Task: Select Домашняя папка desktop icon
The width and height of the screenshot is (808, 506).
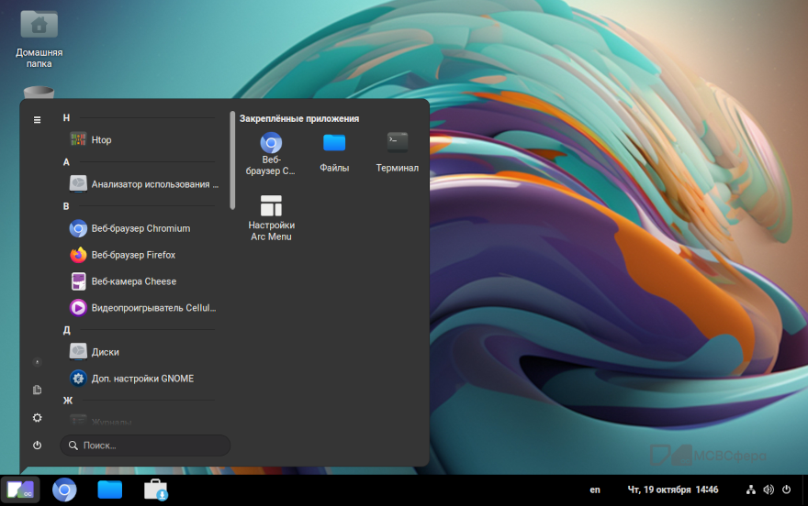Action: click(x=39, y=39)
